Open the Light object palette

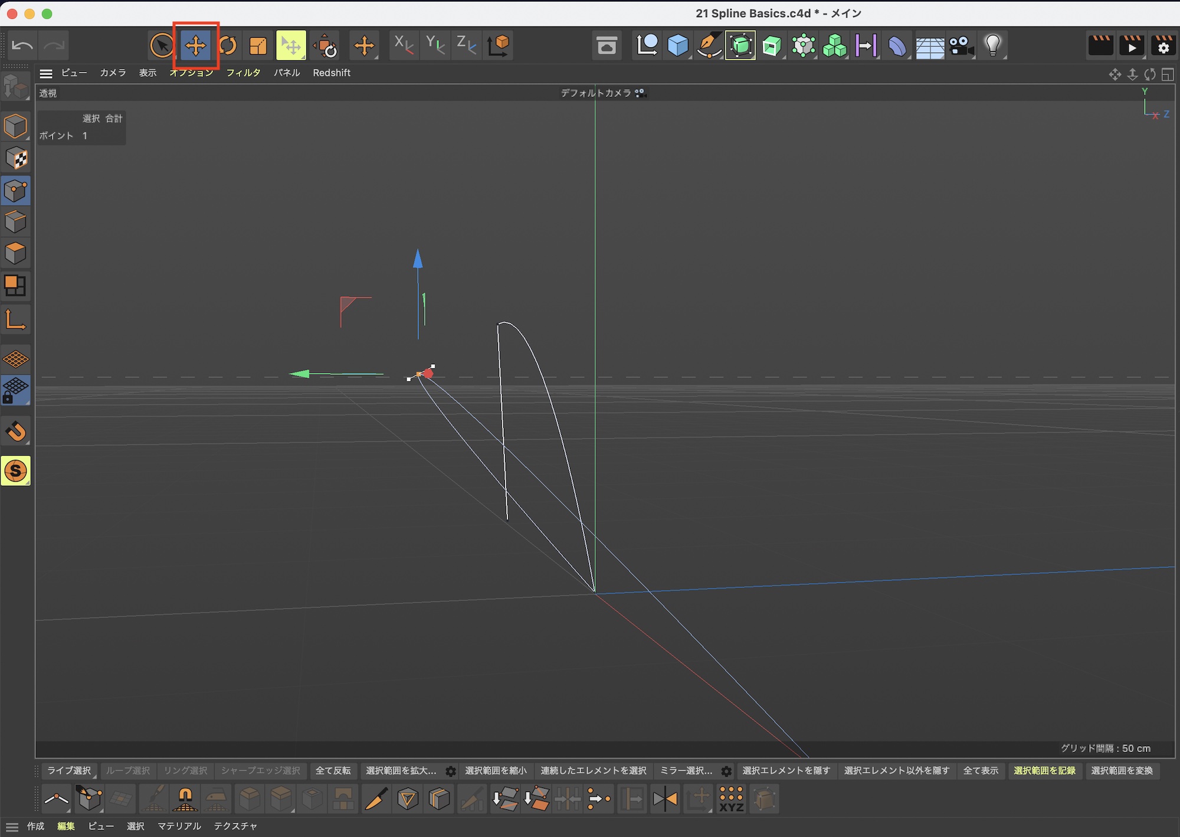coord(993,45)
